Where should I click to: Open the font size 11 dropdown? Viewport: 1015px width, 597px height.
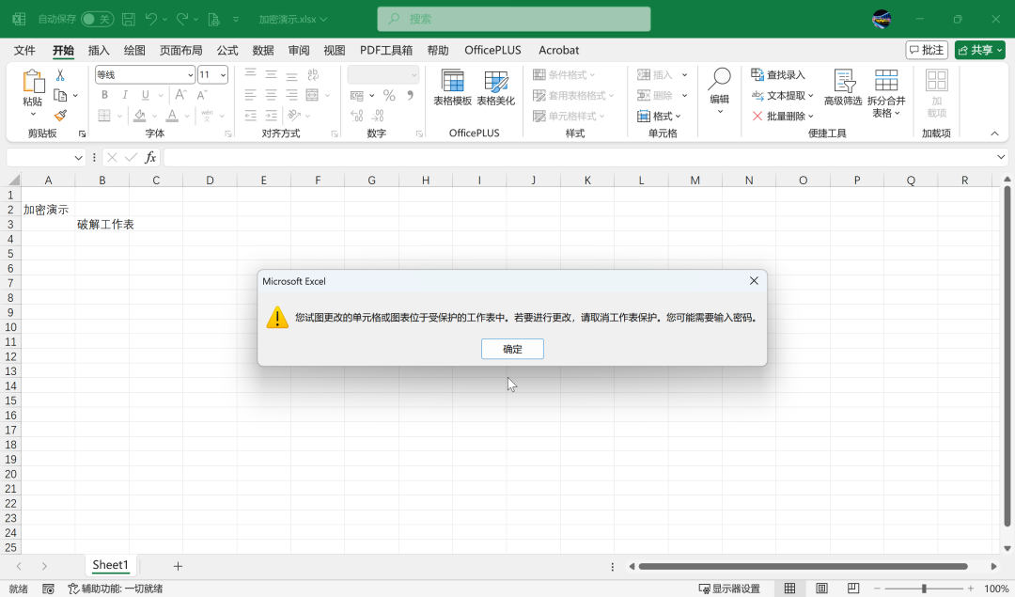(223, 75)
